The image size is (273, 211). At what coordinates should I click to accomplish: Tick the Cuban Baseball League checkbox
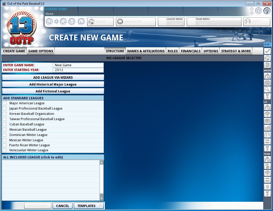pyautogui.click(x=5, y=124)
